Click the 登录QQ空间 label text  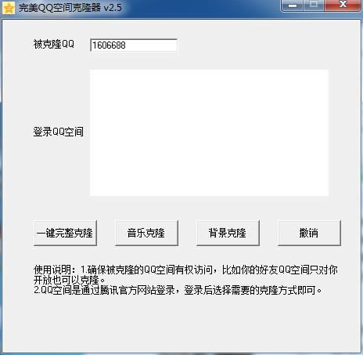coord(58,132)
